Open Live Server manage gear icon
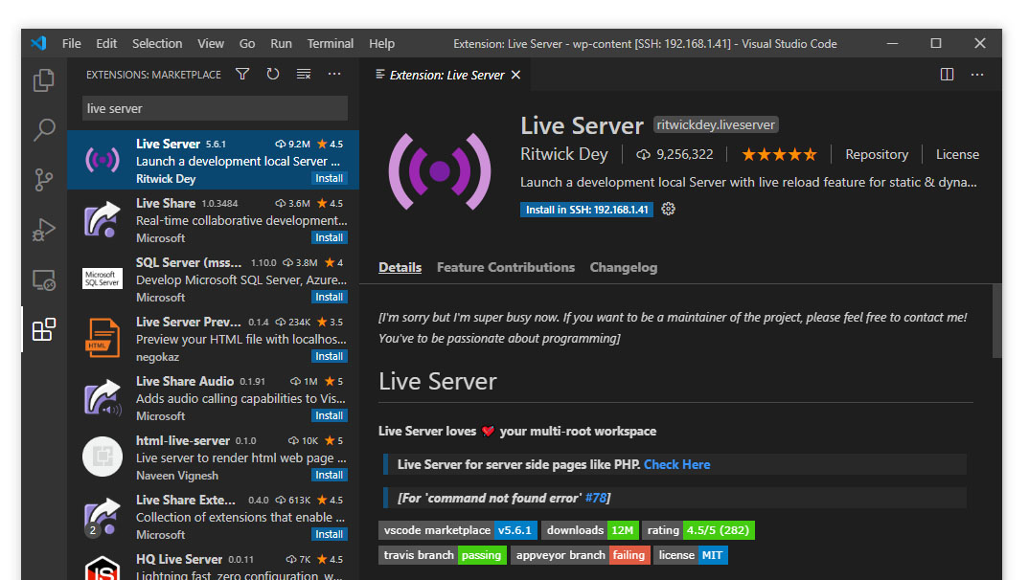This screenshot has width=1029, height=580. click(668, 209)
